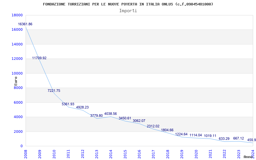Click data label 11709.92
256x160 pixels.
coord(39,58)
